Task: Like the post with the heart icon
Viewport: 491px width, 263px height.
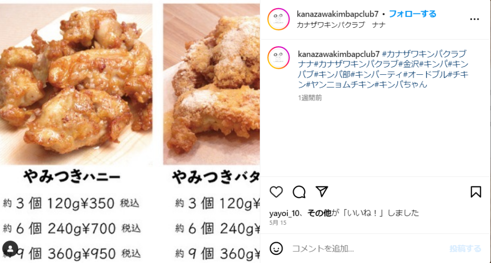Action: (x=276, y=192)
